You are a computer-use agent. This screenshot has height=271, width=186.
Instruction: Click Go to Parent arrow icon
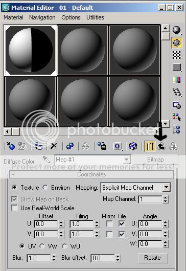[161, 146]
